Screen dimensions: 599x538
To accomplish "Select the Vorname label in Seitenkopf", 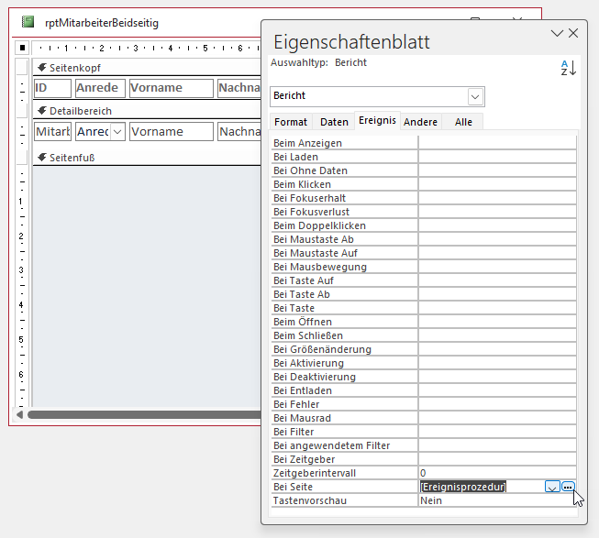I will (172, 88).
